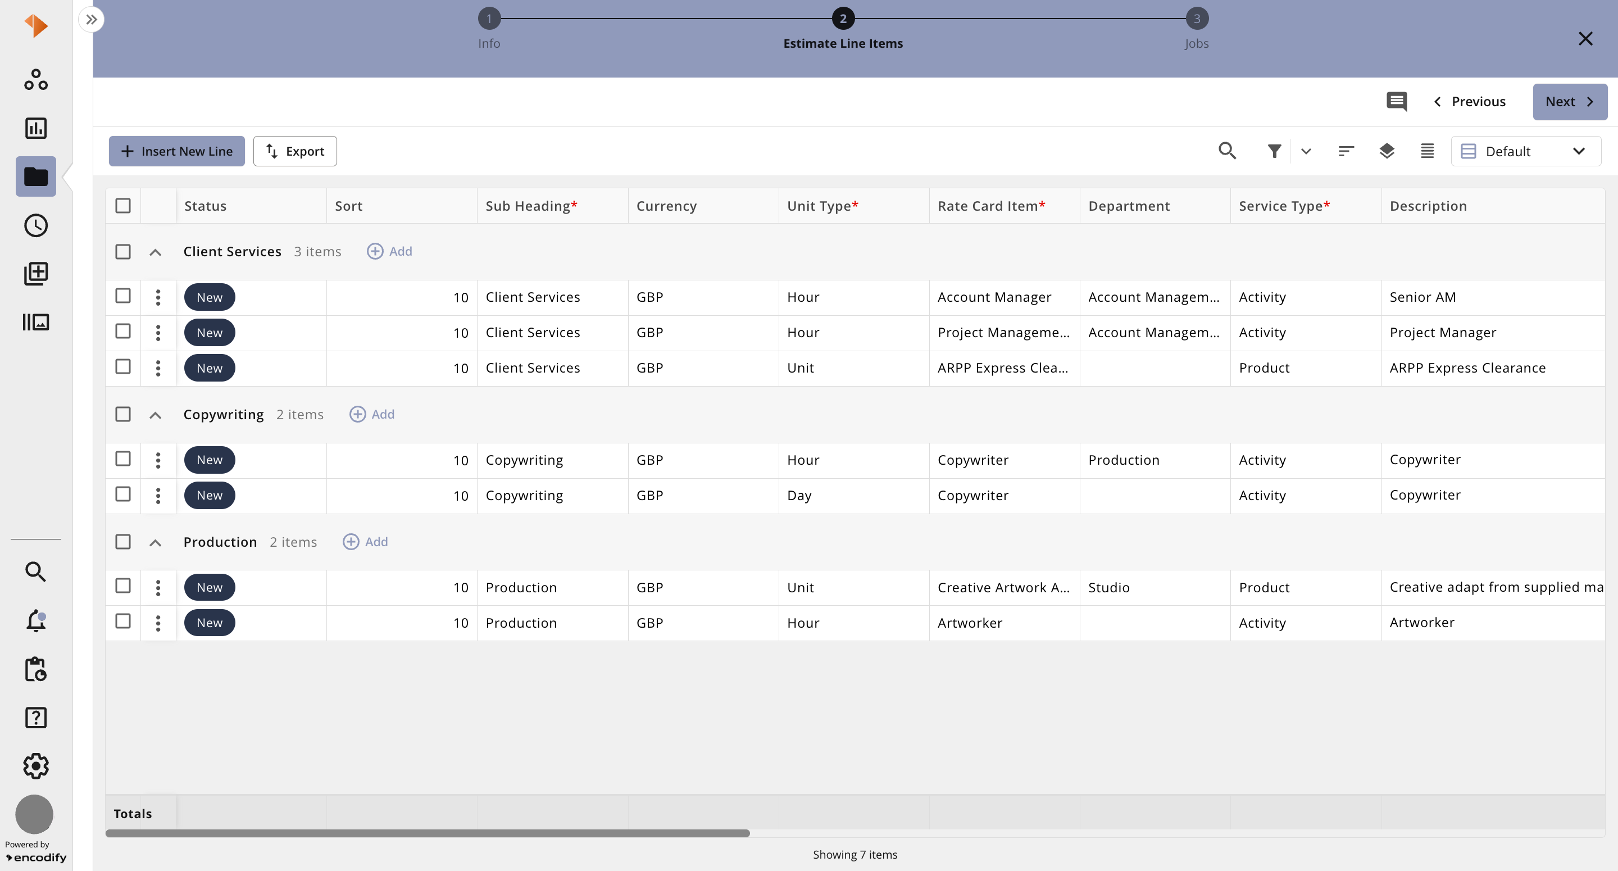Screen dimensions: 1618x871
Task: Click the table search magnifier icon
Action: point(1228,151)
